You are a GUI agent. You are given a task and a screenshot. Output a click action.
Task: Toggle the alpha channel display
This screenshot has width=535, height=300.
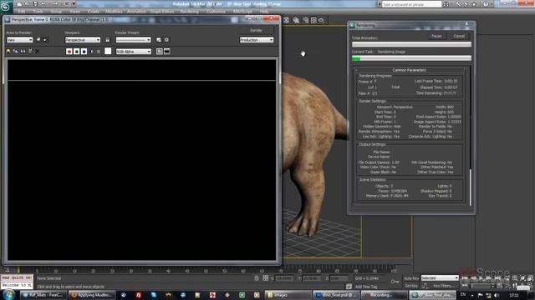[x=91, y=52]
